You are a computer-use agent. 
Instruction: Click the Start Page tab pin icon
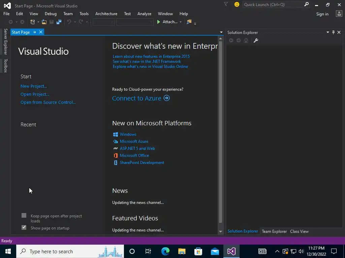tap(35, 32)
